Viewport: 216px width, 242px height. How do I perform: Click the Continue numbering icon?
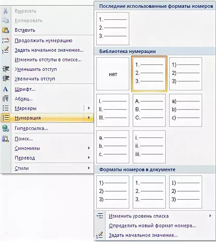[6, 40]
